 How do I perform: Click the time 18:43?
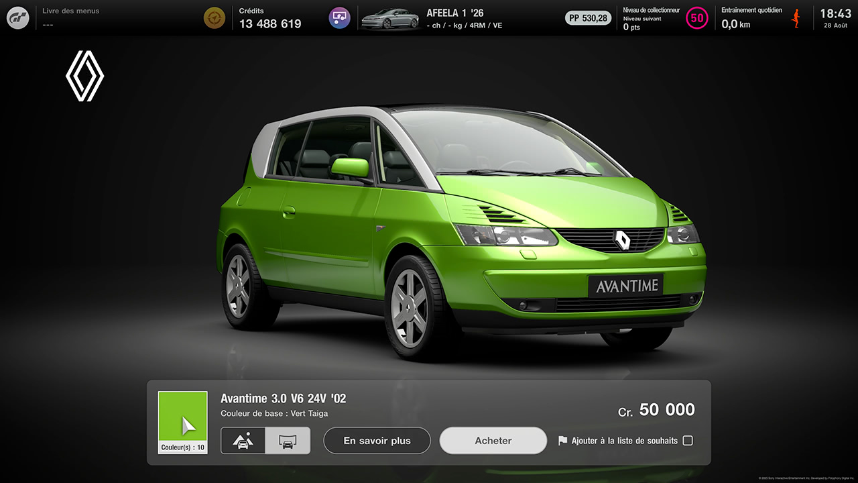coord(835,13)
